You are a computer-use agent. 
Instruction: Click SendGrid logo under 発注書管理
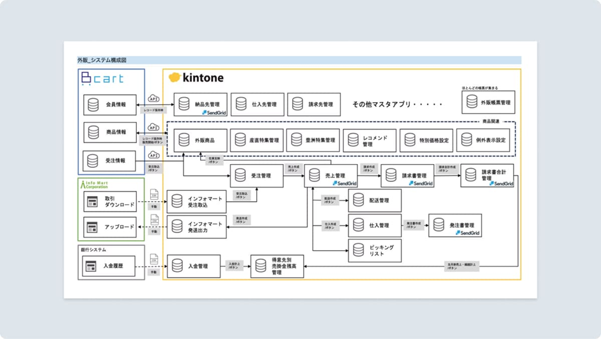click(x=468, y=233)
